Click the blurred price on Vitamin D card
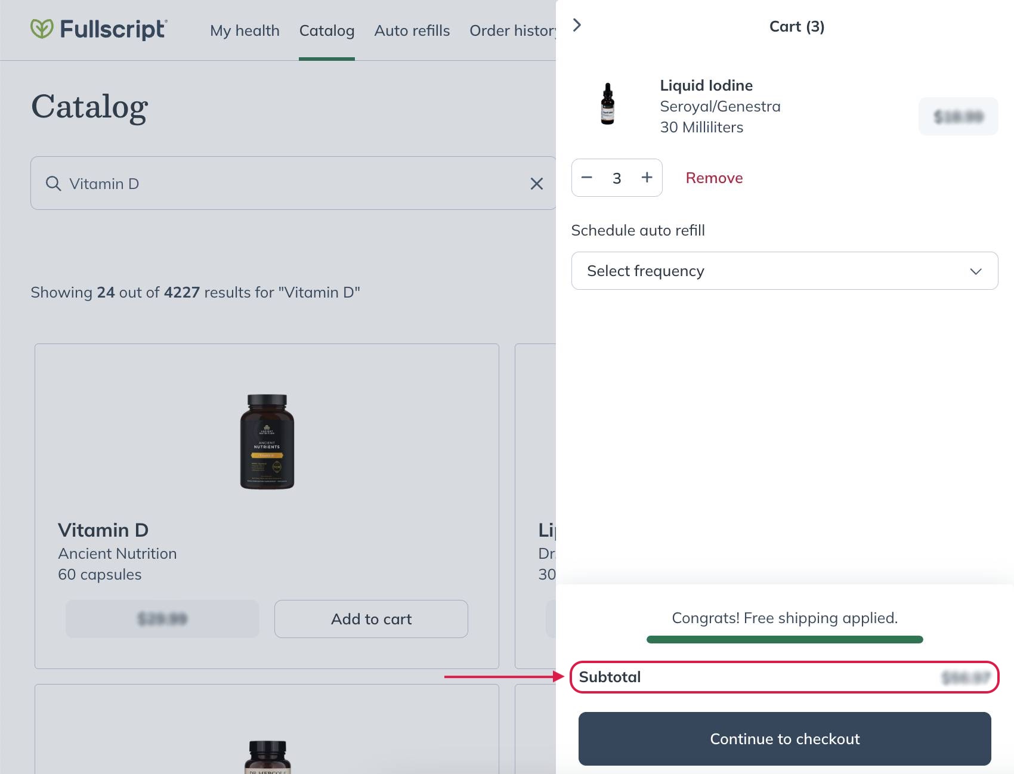This screenshot has height=774, width=1014. 162,619
